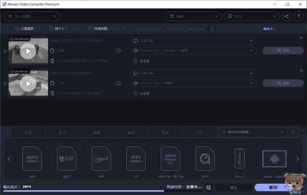Screen dimensions: 307x195
Task: Select the GIF custom preset
Action: 67,159
